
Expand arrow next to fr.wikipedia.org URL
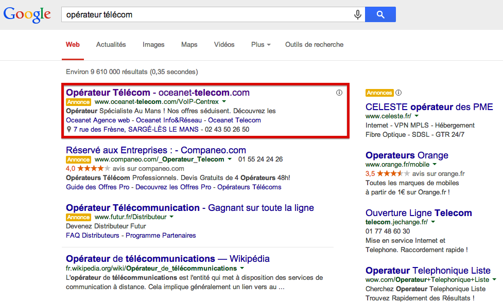point(242,268)
